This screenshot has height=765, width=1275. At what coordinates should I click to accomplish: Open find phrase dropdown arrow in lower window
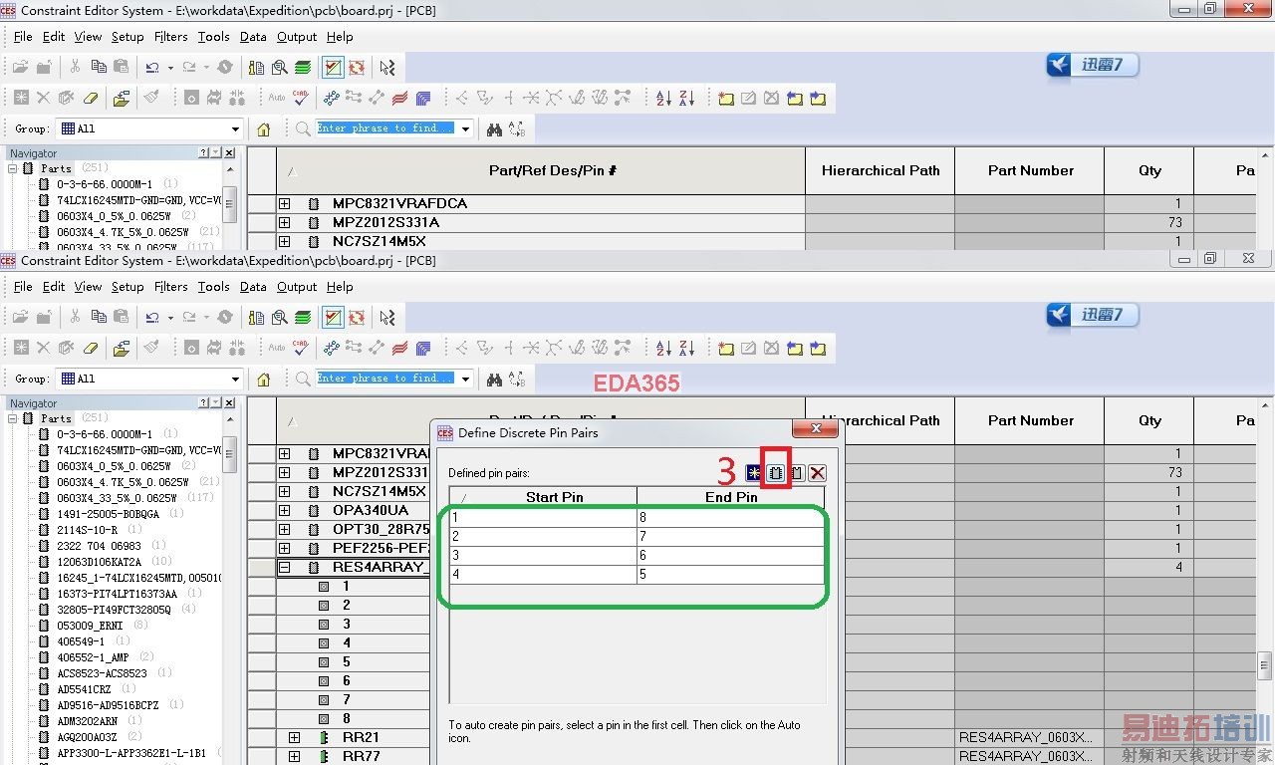(x=465, y=379)
